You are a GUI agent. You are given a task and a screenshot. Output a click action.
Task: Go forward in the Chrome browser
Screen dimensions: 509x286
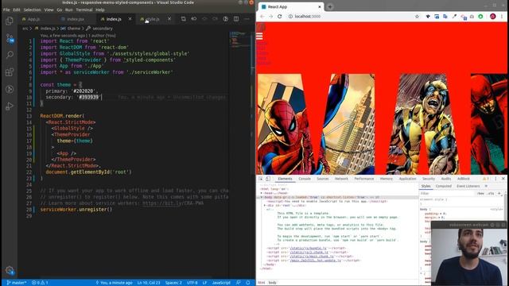(x=270, y=16)
